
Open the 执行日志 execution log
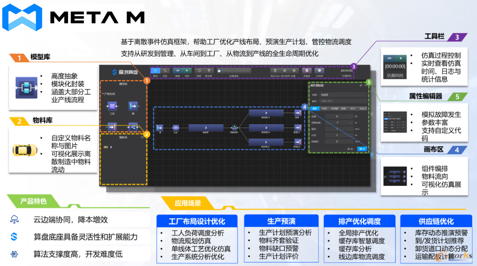[x=275, y=70]
